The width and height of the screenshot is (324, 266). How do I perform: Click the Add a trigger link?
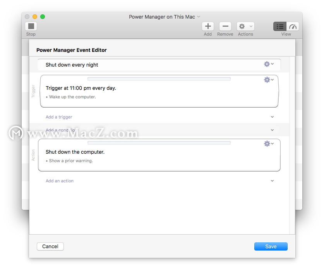[59, 117]
